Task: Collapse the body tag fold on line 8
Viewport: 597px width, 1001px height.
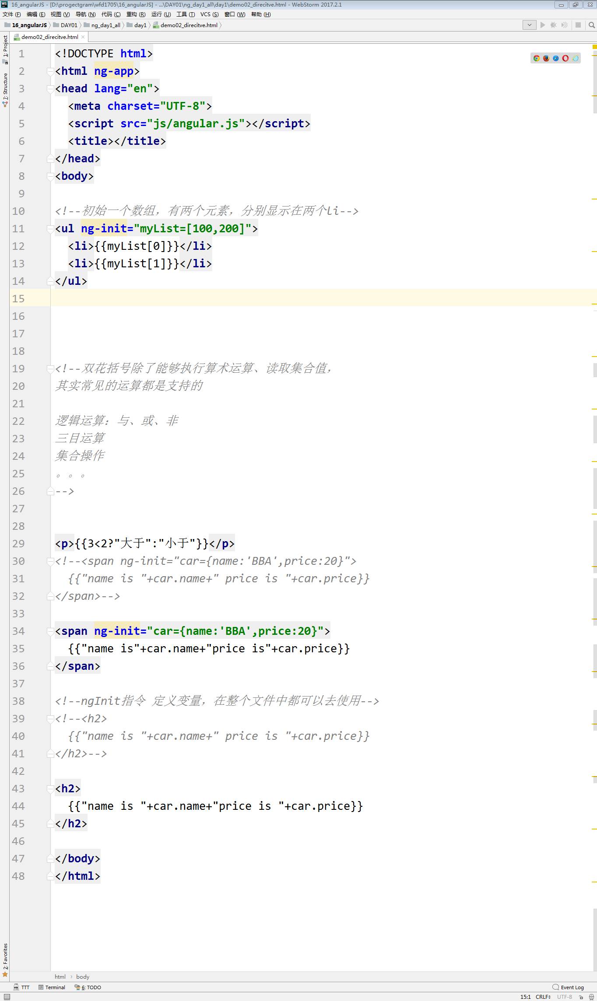Action: point(50,176)
